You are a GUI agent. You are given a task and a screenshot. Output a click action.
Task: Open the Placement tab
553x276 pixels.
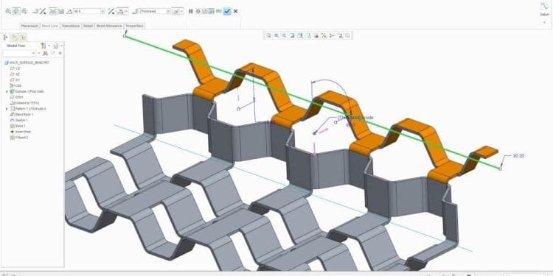coord(29,26)
